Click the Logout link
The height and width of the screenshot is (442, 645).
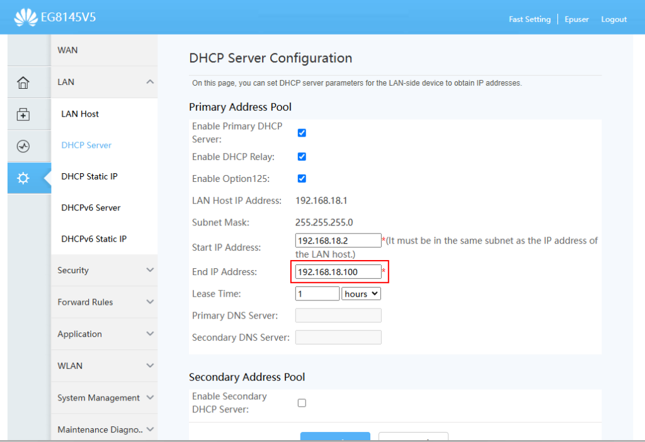pos(614,20)
